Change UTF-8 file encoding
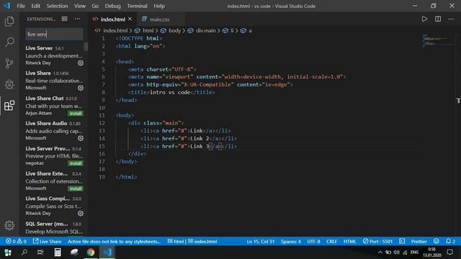The image size is (461, 259). [313, 242]
